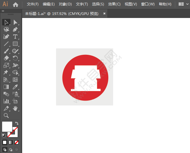This screenshot has height=153, width=190.
Task: Go to the Home screen icon
Action: [16, 4]
